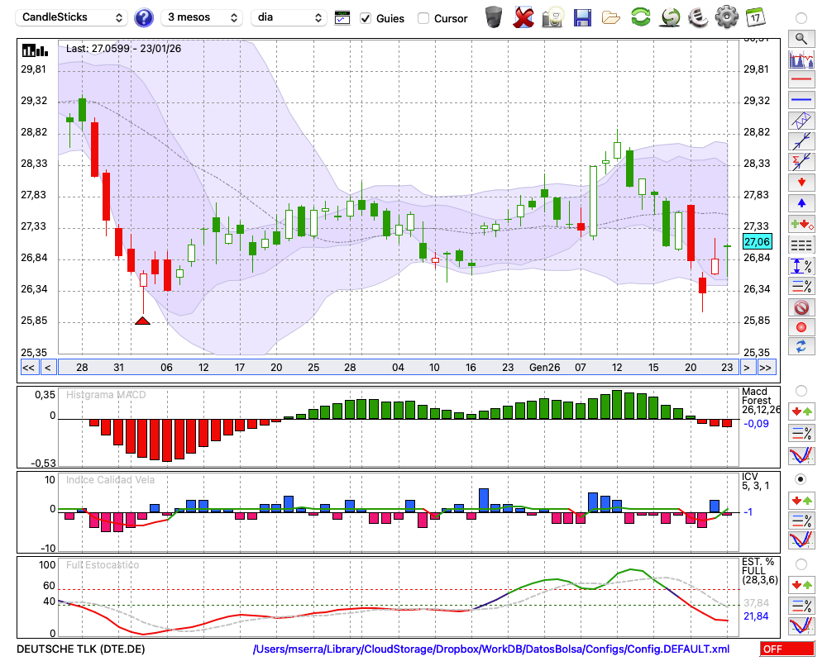827x661 pixels.
Task: Click ICV panel lines percent icon
Action: click(801, 521)
